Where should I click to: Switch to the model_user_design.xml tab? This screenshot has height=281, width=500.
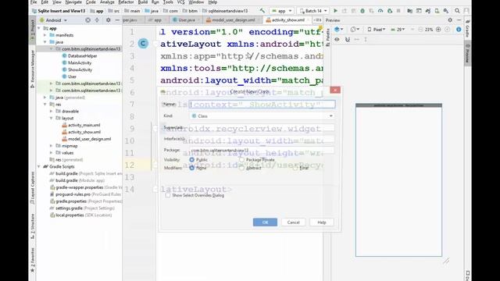point(234,20)
